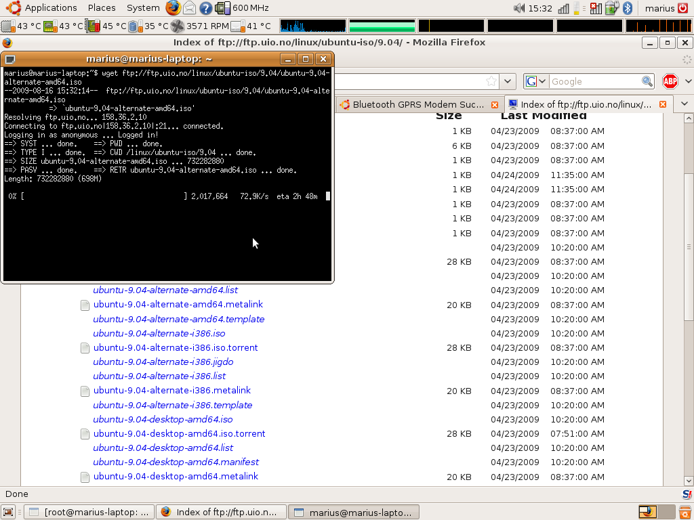This screenshot has width=694, height=520.
Task: Click the marius user switcher
Action: pos(659,8)
